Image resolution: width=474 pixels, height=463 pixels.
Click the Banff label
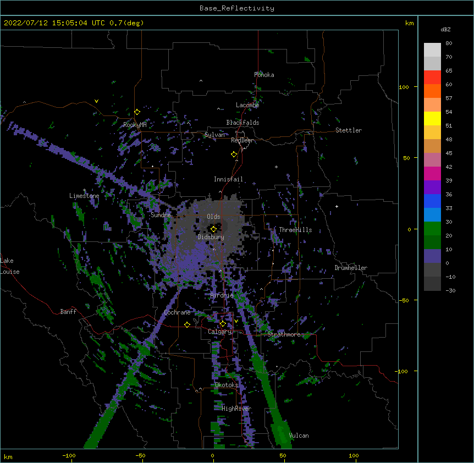point(68,312)
